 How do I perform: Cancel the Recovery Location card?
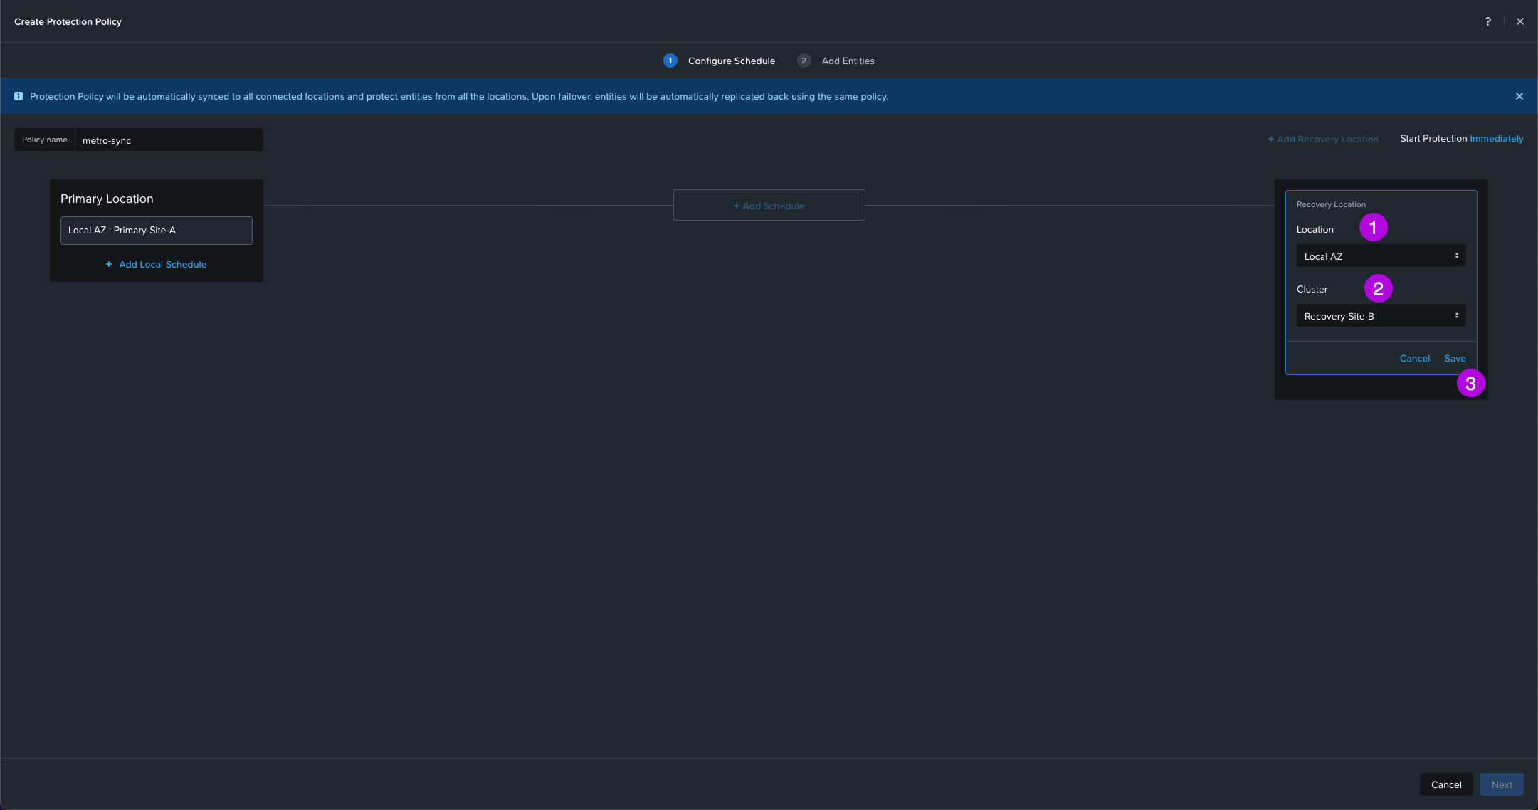[1414, 358]
